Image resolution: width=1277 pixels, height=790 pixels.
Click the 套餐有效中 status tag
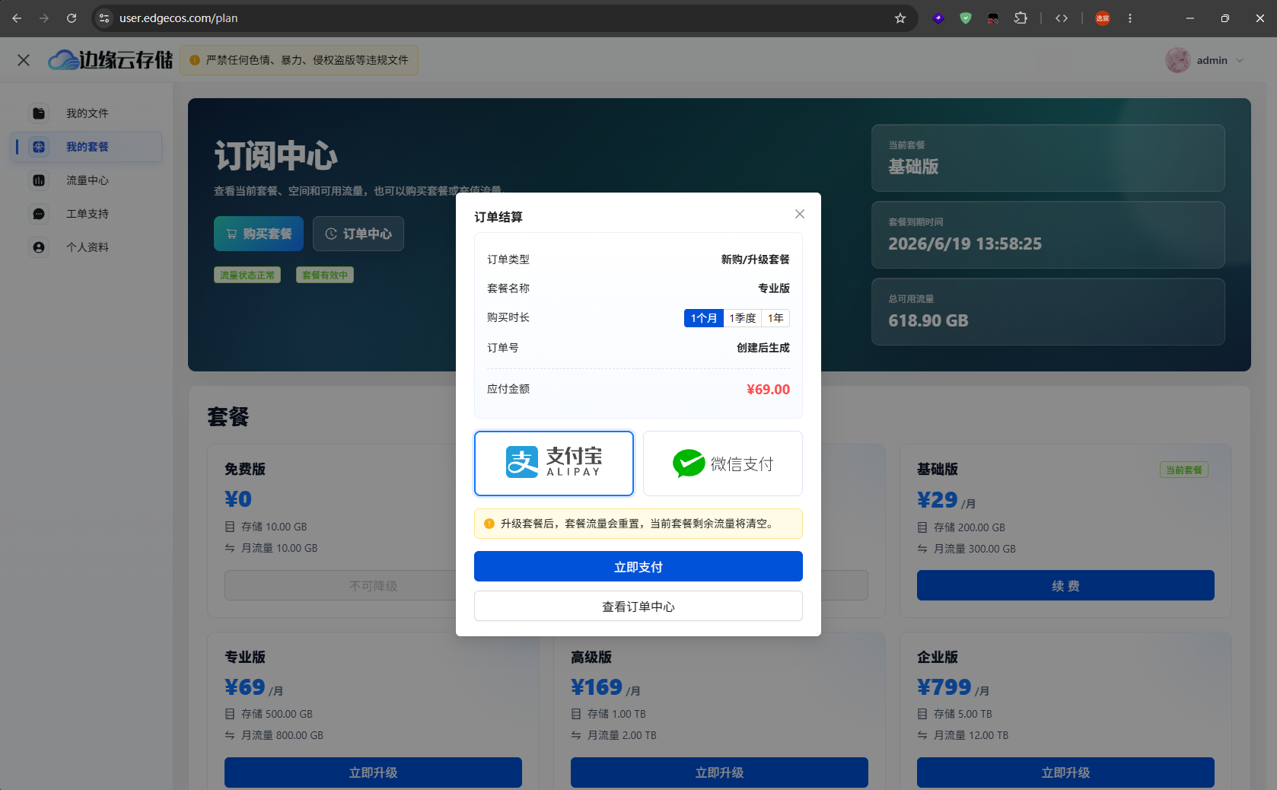(x=325, y=275)
